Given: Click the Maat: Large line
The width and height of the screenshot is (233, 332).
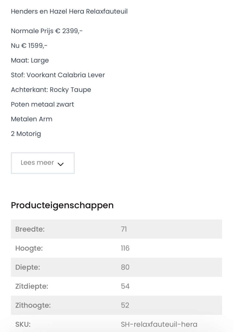Looking at the screenshot, I should point(30,60).
